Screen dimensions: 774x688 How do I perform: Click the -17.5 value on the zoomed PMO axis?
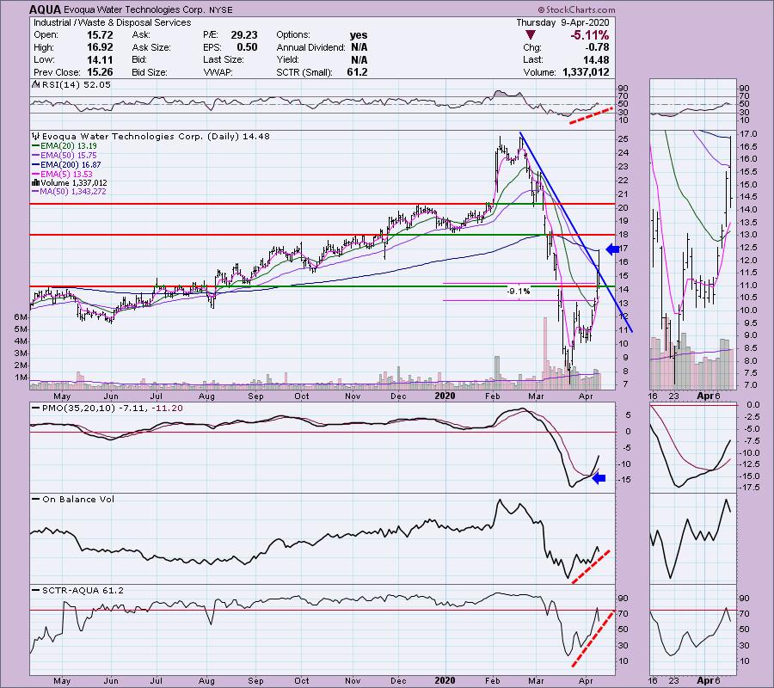pos(749,488)
